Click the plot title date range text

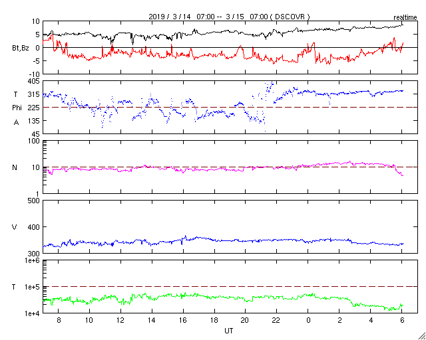click(x=229, y=17)
